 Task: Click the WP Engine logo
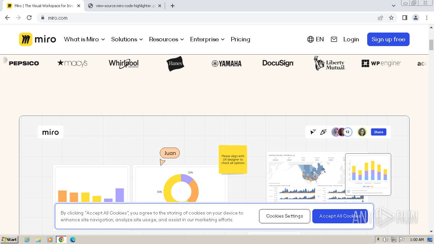pyautogui.click(x=381, y=63)
